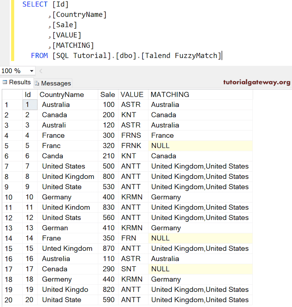
Task: Open the 100 % zoom dropdown
Action: [31, 71]
